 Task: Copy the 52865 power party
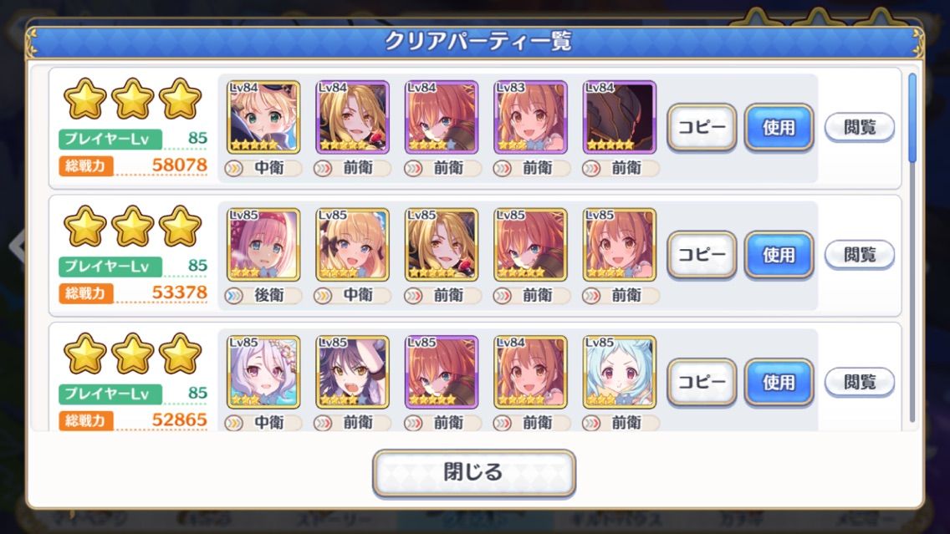pos(702,382)
